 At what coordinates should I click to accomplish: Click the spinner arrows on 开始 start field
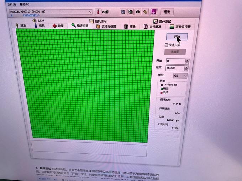point(187,61)
